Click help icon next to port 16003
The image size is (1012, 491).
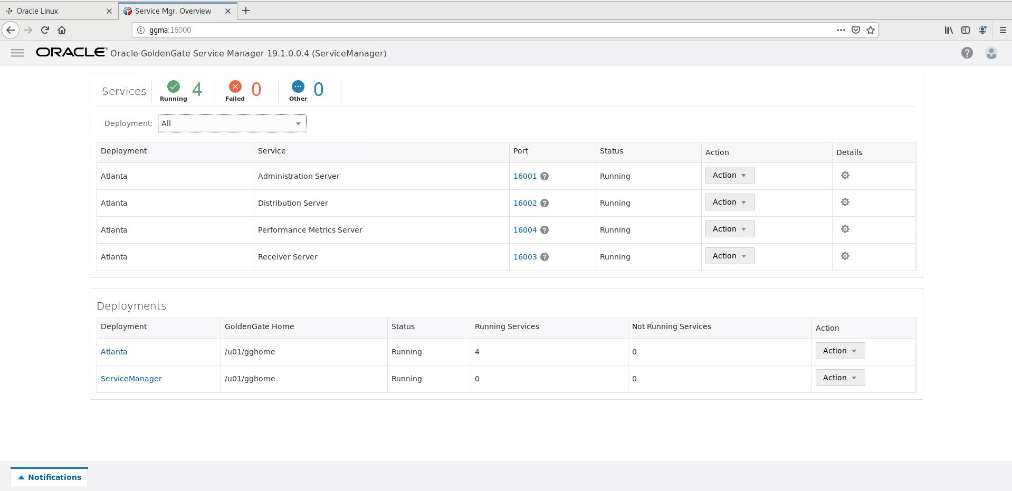pos(545,257)
